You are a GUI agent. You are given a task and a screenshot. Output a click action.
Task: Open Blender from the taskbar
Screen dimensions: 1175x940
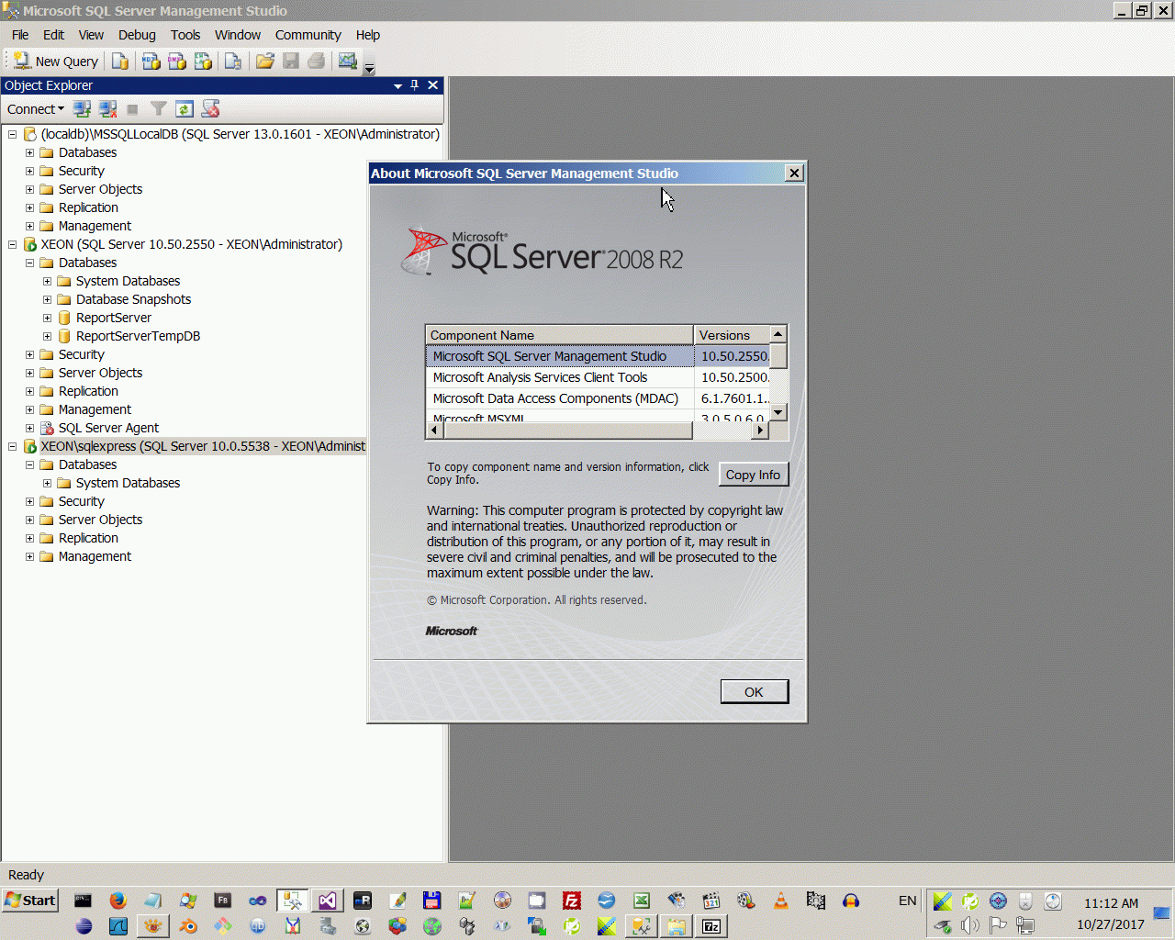click(188, 926)
